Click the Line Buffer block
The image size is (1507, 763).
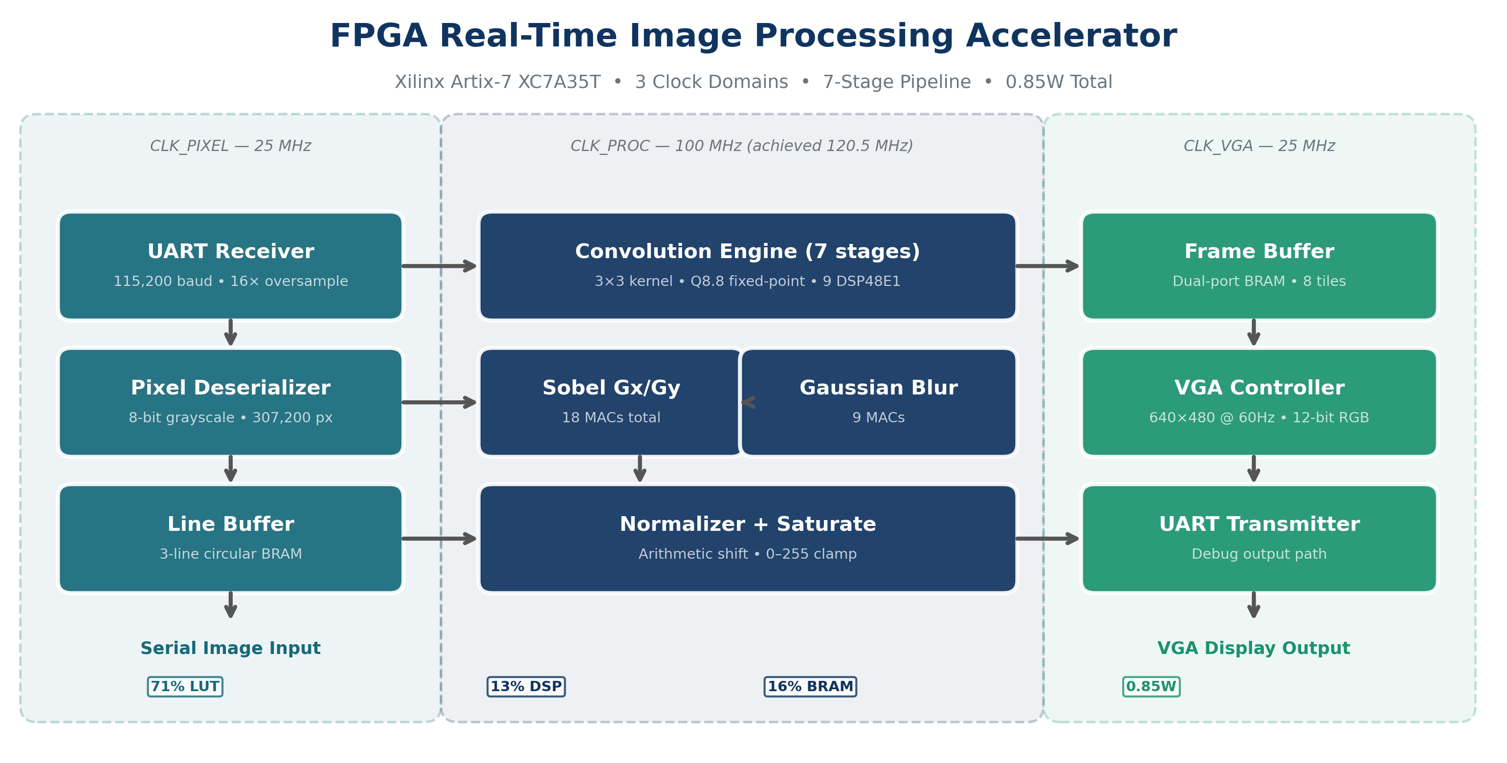click(230, 539)
